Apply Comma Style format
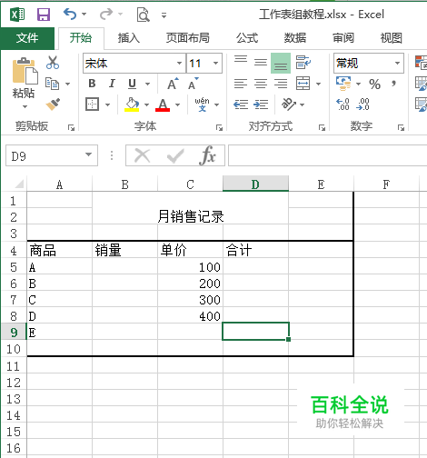Image resolution: width=427 pixels, height=458 pixels. click(x=393, y=84)
